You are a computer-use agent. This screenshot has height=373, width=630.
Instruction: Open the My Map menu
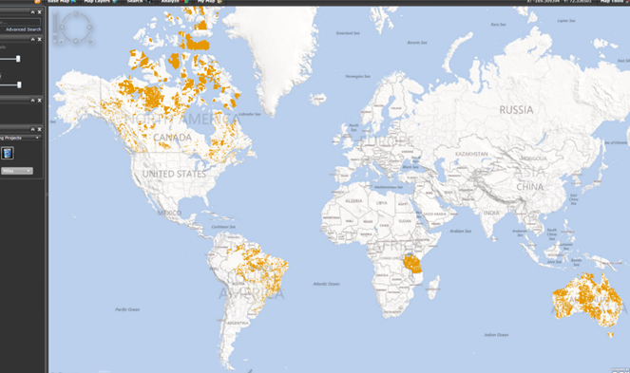coord(209,2)
